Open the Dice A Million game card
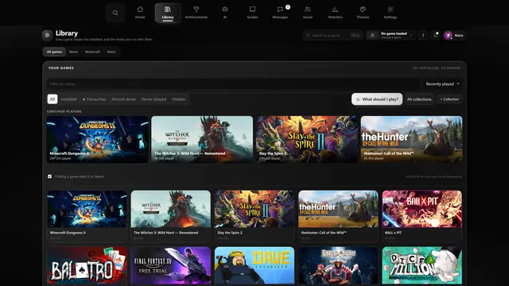 (422, 266)
